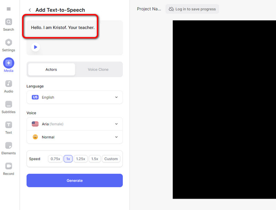This screenshot has height=210, width=276.
Task: Click the Generate button
Action: point(75,180)
